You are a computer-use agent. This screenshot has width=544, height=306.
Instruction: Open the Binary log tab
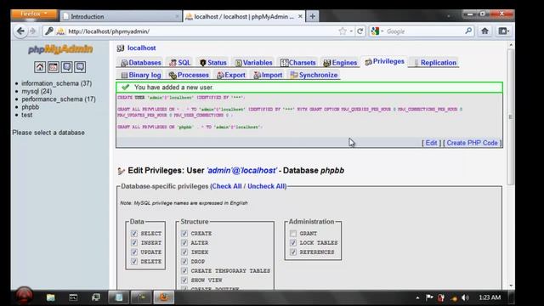coord(141,75)
